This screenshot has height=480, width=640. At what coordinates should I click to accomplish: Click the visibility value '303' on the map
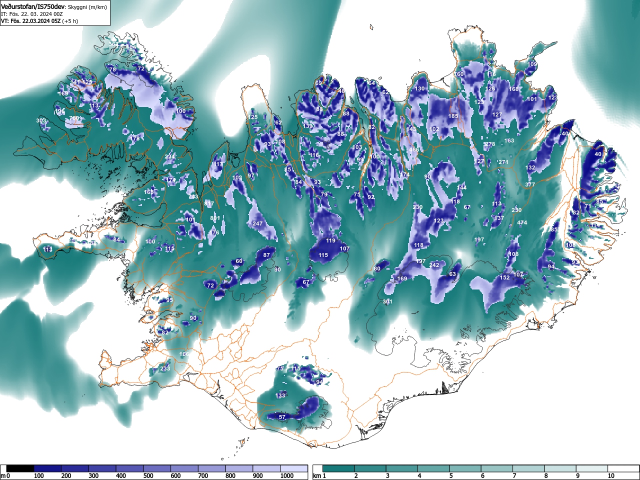41,121
